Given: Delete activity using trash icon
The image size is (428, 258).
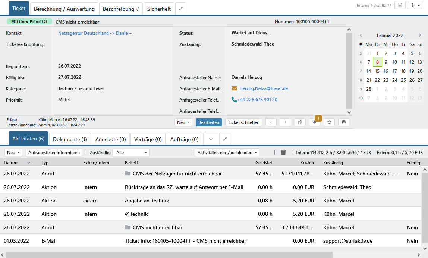Looking at the screenshot, I should point(283,152).
